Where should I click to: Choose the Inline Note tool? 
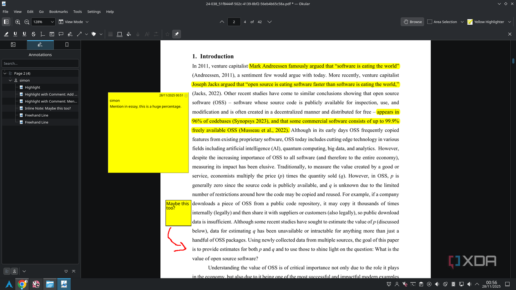52,34
